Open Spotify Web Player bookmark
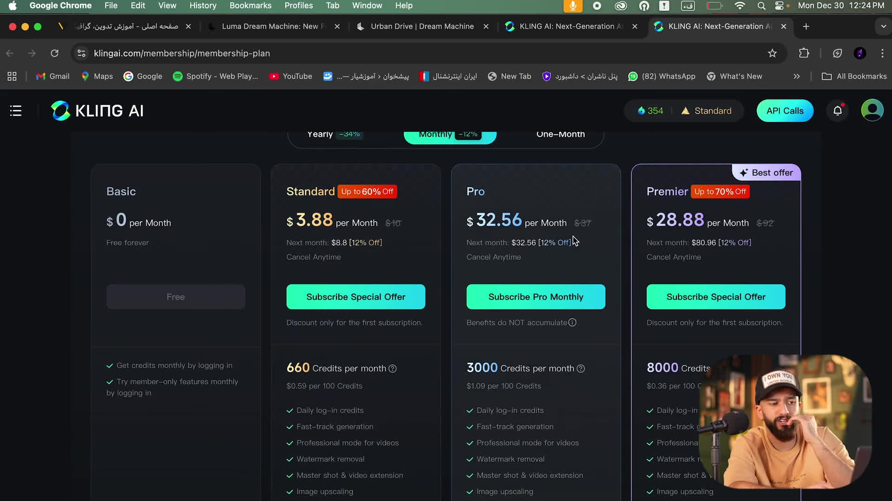The image size is (892, 501). click(215, 77)
